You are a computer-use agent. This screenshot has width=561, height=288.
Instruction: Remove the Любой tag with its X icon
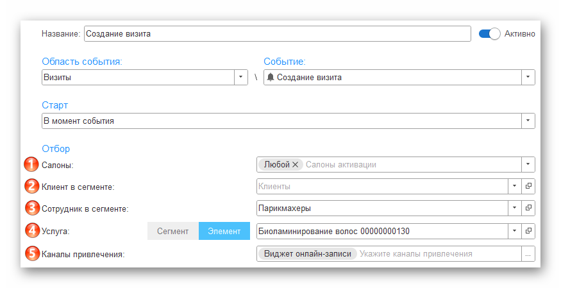tap(295, 165)
